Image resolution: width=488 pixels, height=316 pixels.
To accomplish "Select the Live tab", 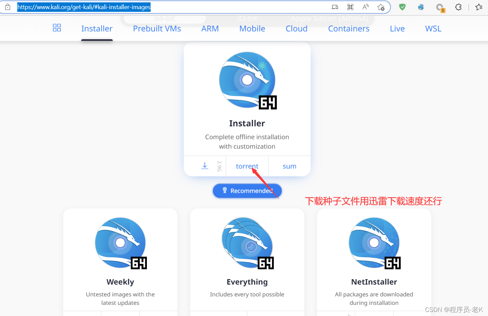I will [x=397, y=29].
